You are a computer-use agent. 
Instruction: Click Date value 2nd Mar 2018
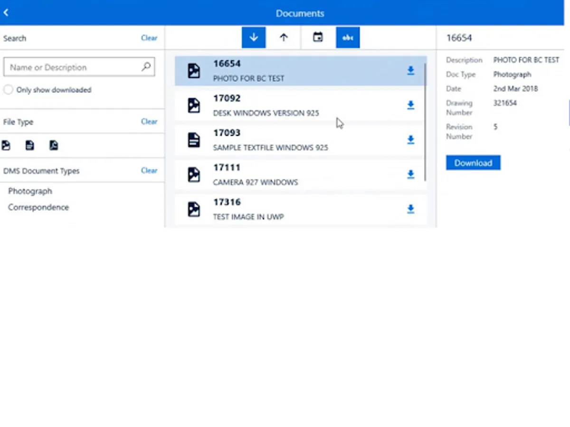(515, 89)
